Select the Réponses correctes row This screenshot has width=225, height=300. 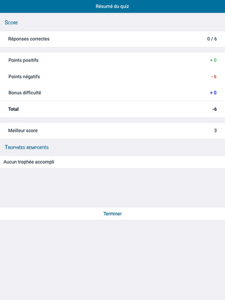pyautogui.click(x=112, y=39)
